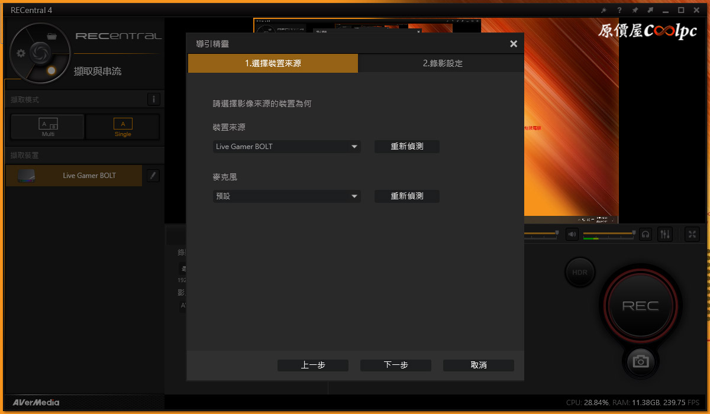Image resolution: width=710 pixels, height=414 pixels.
Task: Open the microphone dropdown showing 預設
Action: pyautogui.click(x=287, y=196)
